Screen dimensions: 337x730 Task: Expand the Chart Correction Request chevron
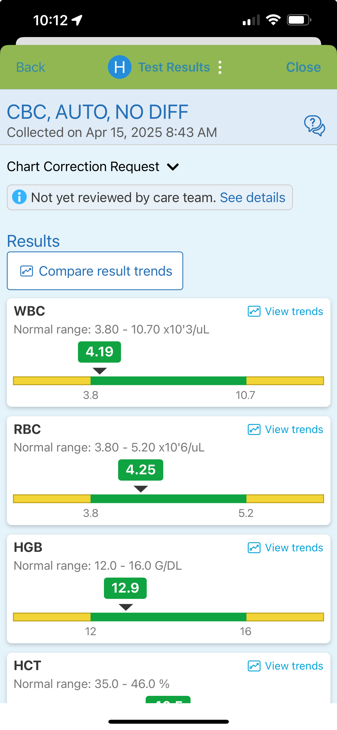[x=173, y=167]
